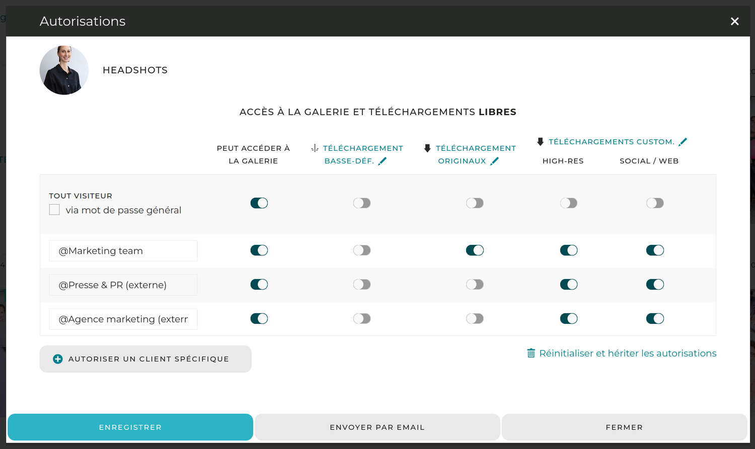Edit custom downloads via pencil icon

(683, 142)
